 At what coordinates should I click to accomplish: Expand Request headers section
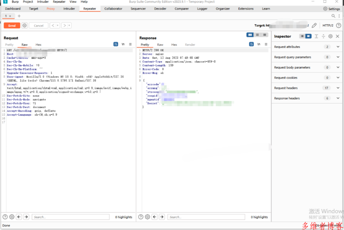[x=307, y=88]
